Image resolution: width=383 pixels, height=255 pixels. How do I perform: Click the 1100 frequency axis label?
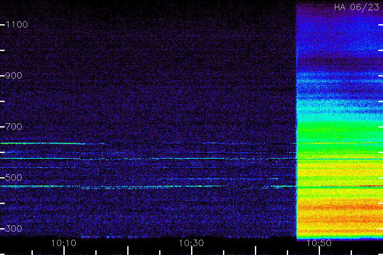click(x=17, y=24)
